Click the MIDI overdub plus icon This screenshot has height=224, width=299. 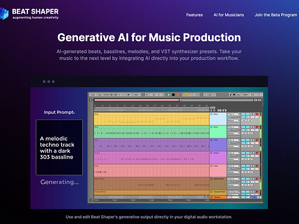[184, 95]
